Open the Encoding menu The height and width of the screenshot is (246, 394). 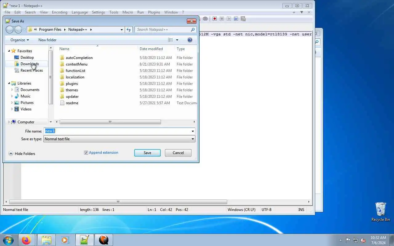(x=59, y=12)
